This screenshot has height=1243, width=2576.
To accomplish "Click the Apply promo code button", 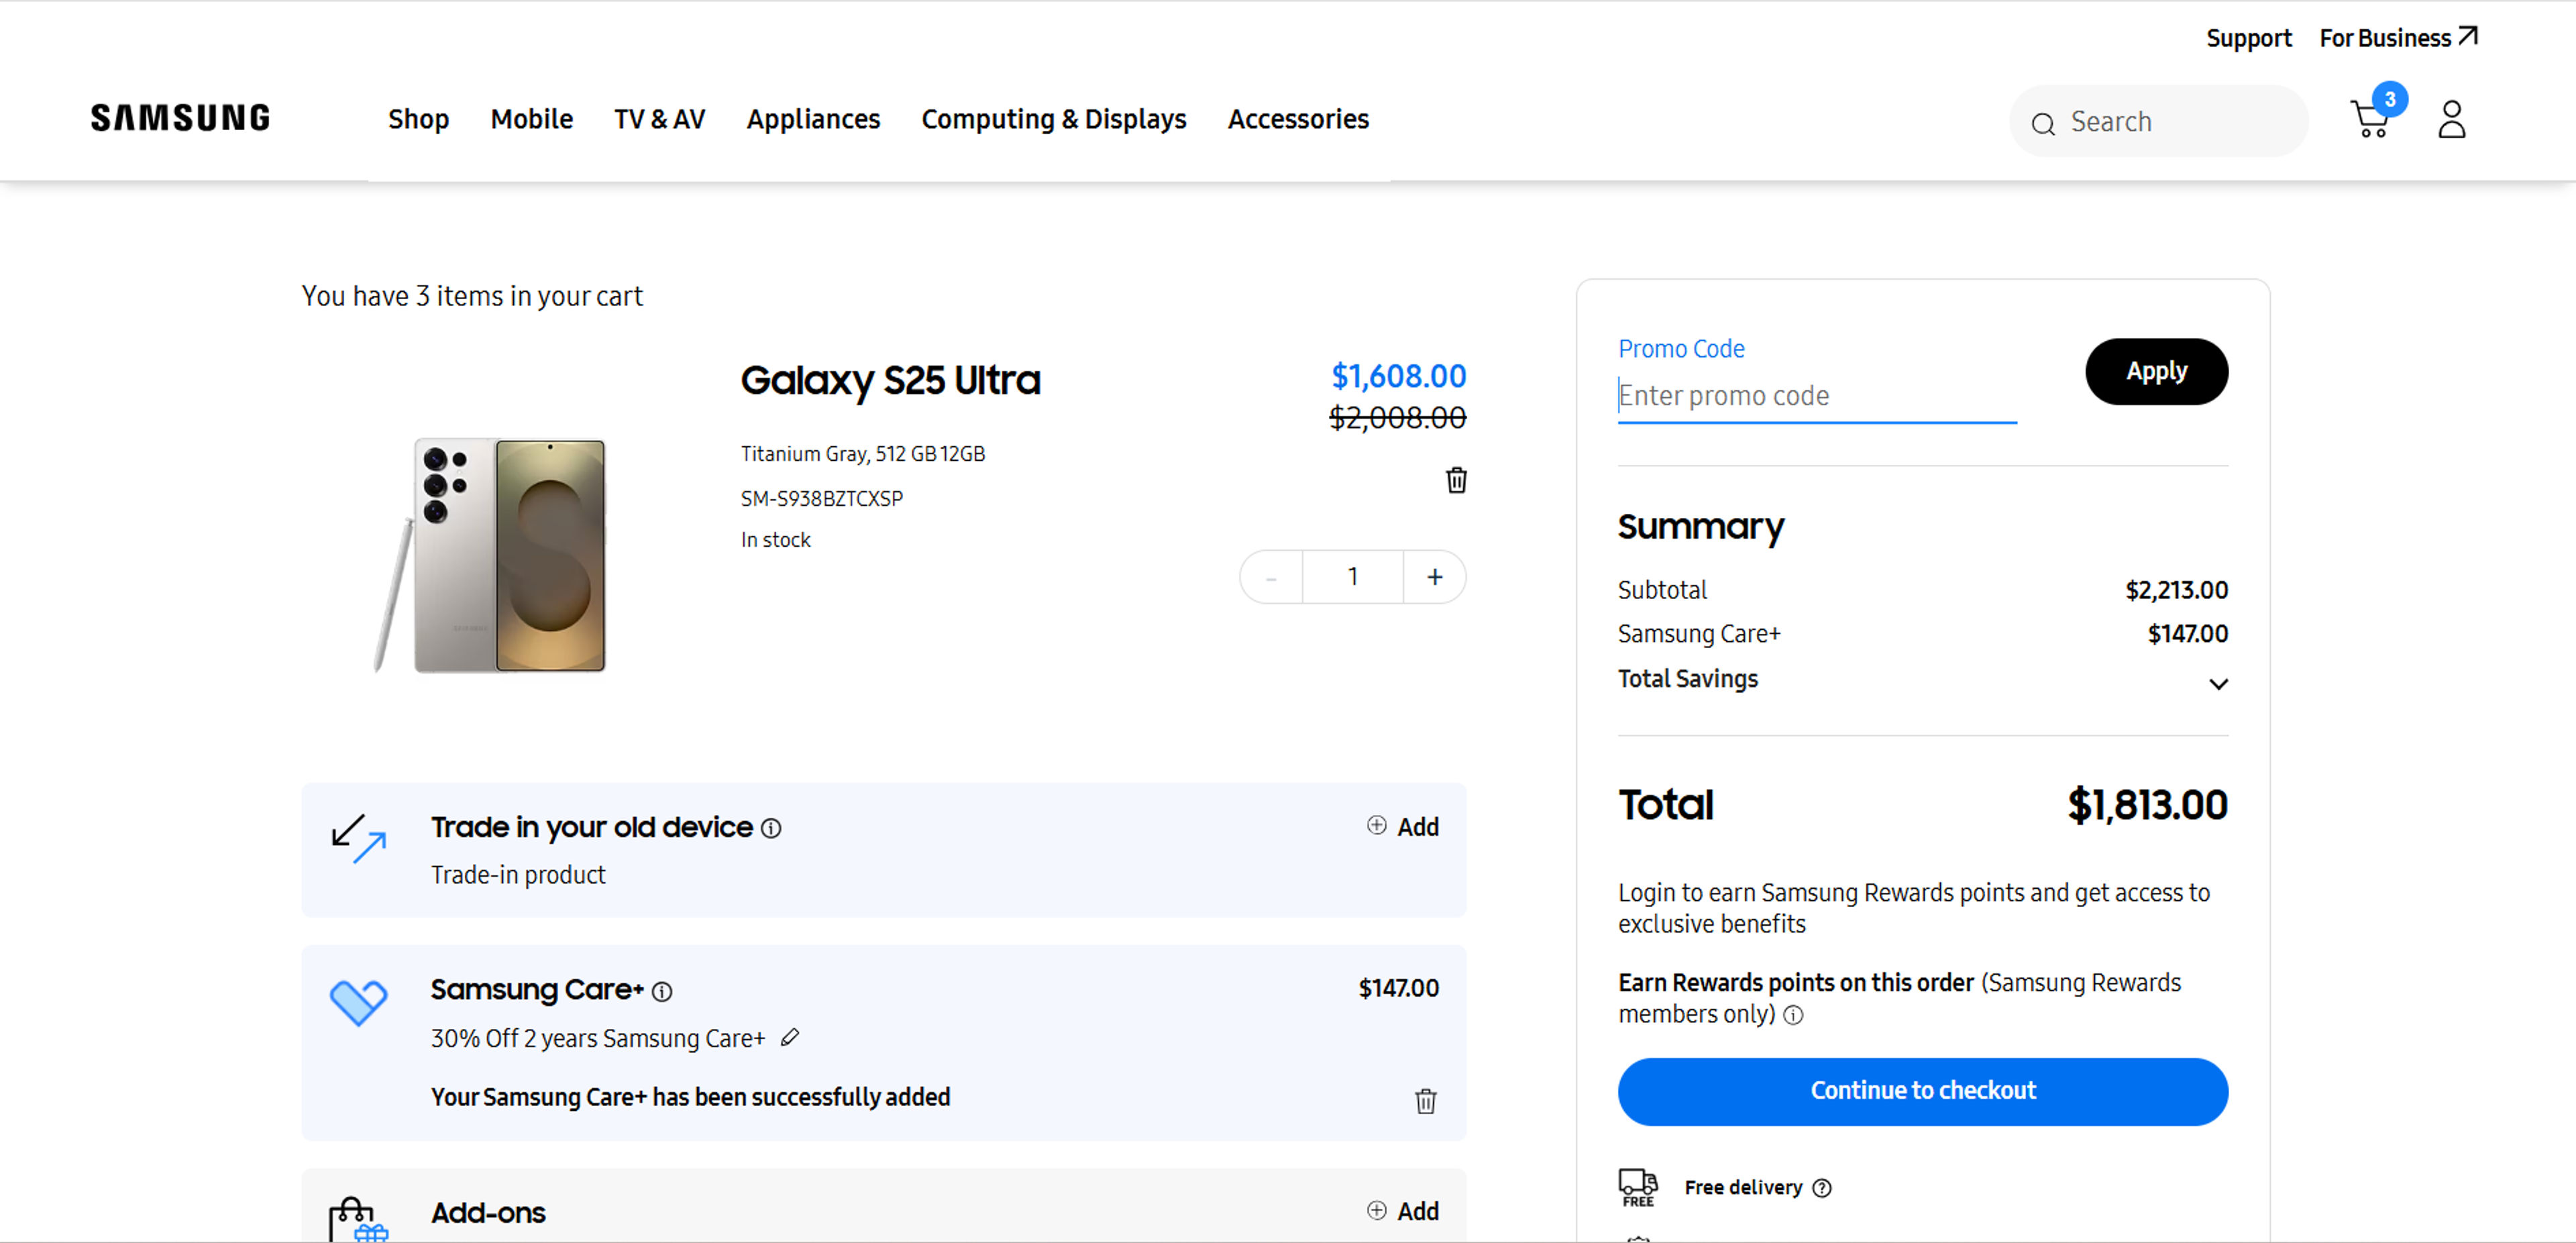I will click(2156, 371).
